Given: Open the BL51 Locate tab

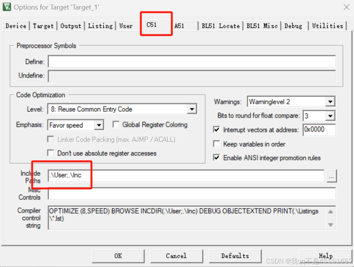Looking at the screenshot, I should 220,26.
